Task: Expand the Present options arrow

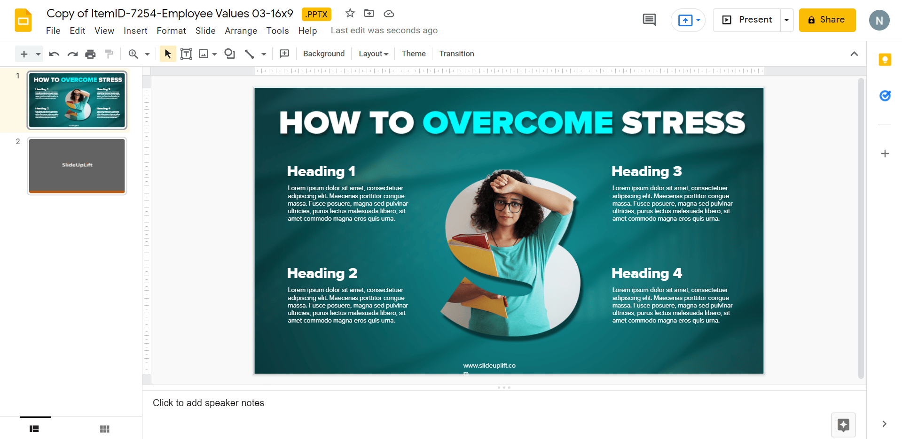Action: pyautogui.click(x=786, y=20)
